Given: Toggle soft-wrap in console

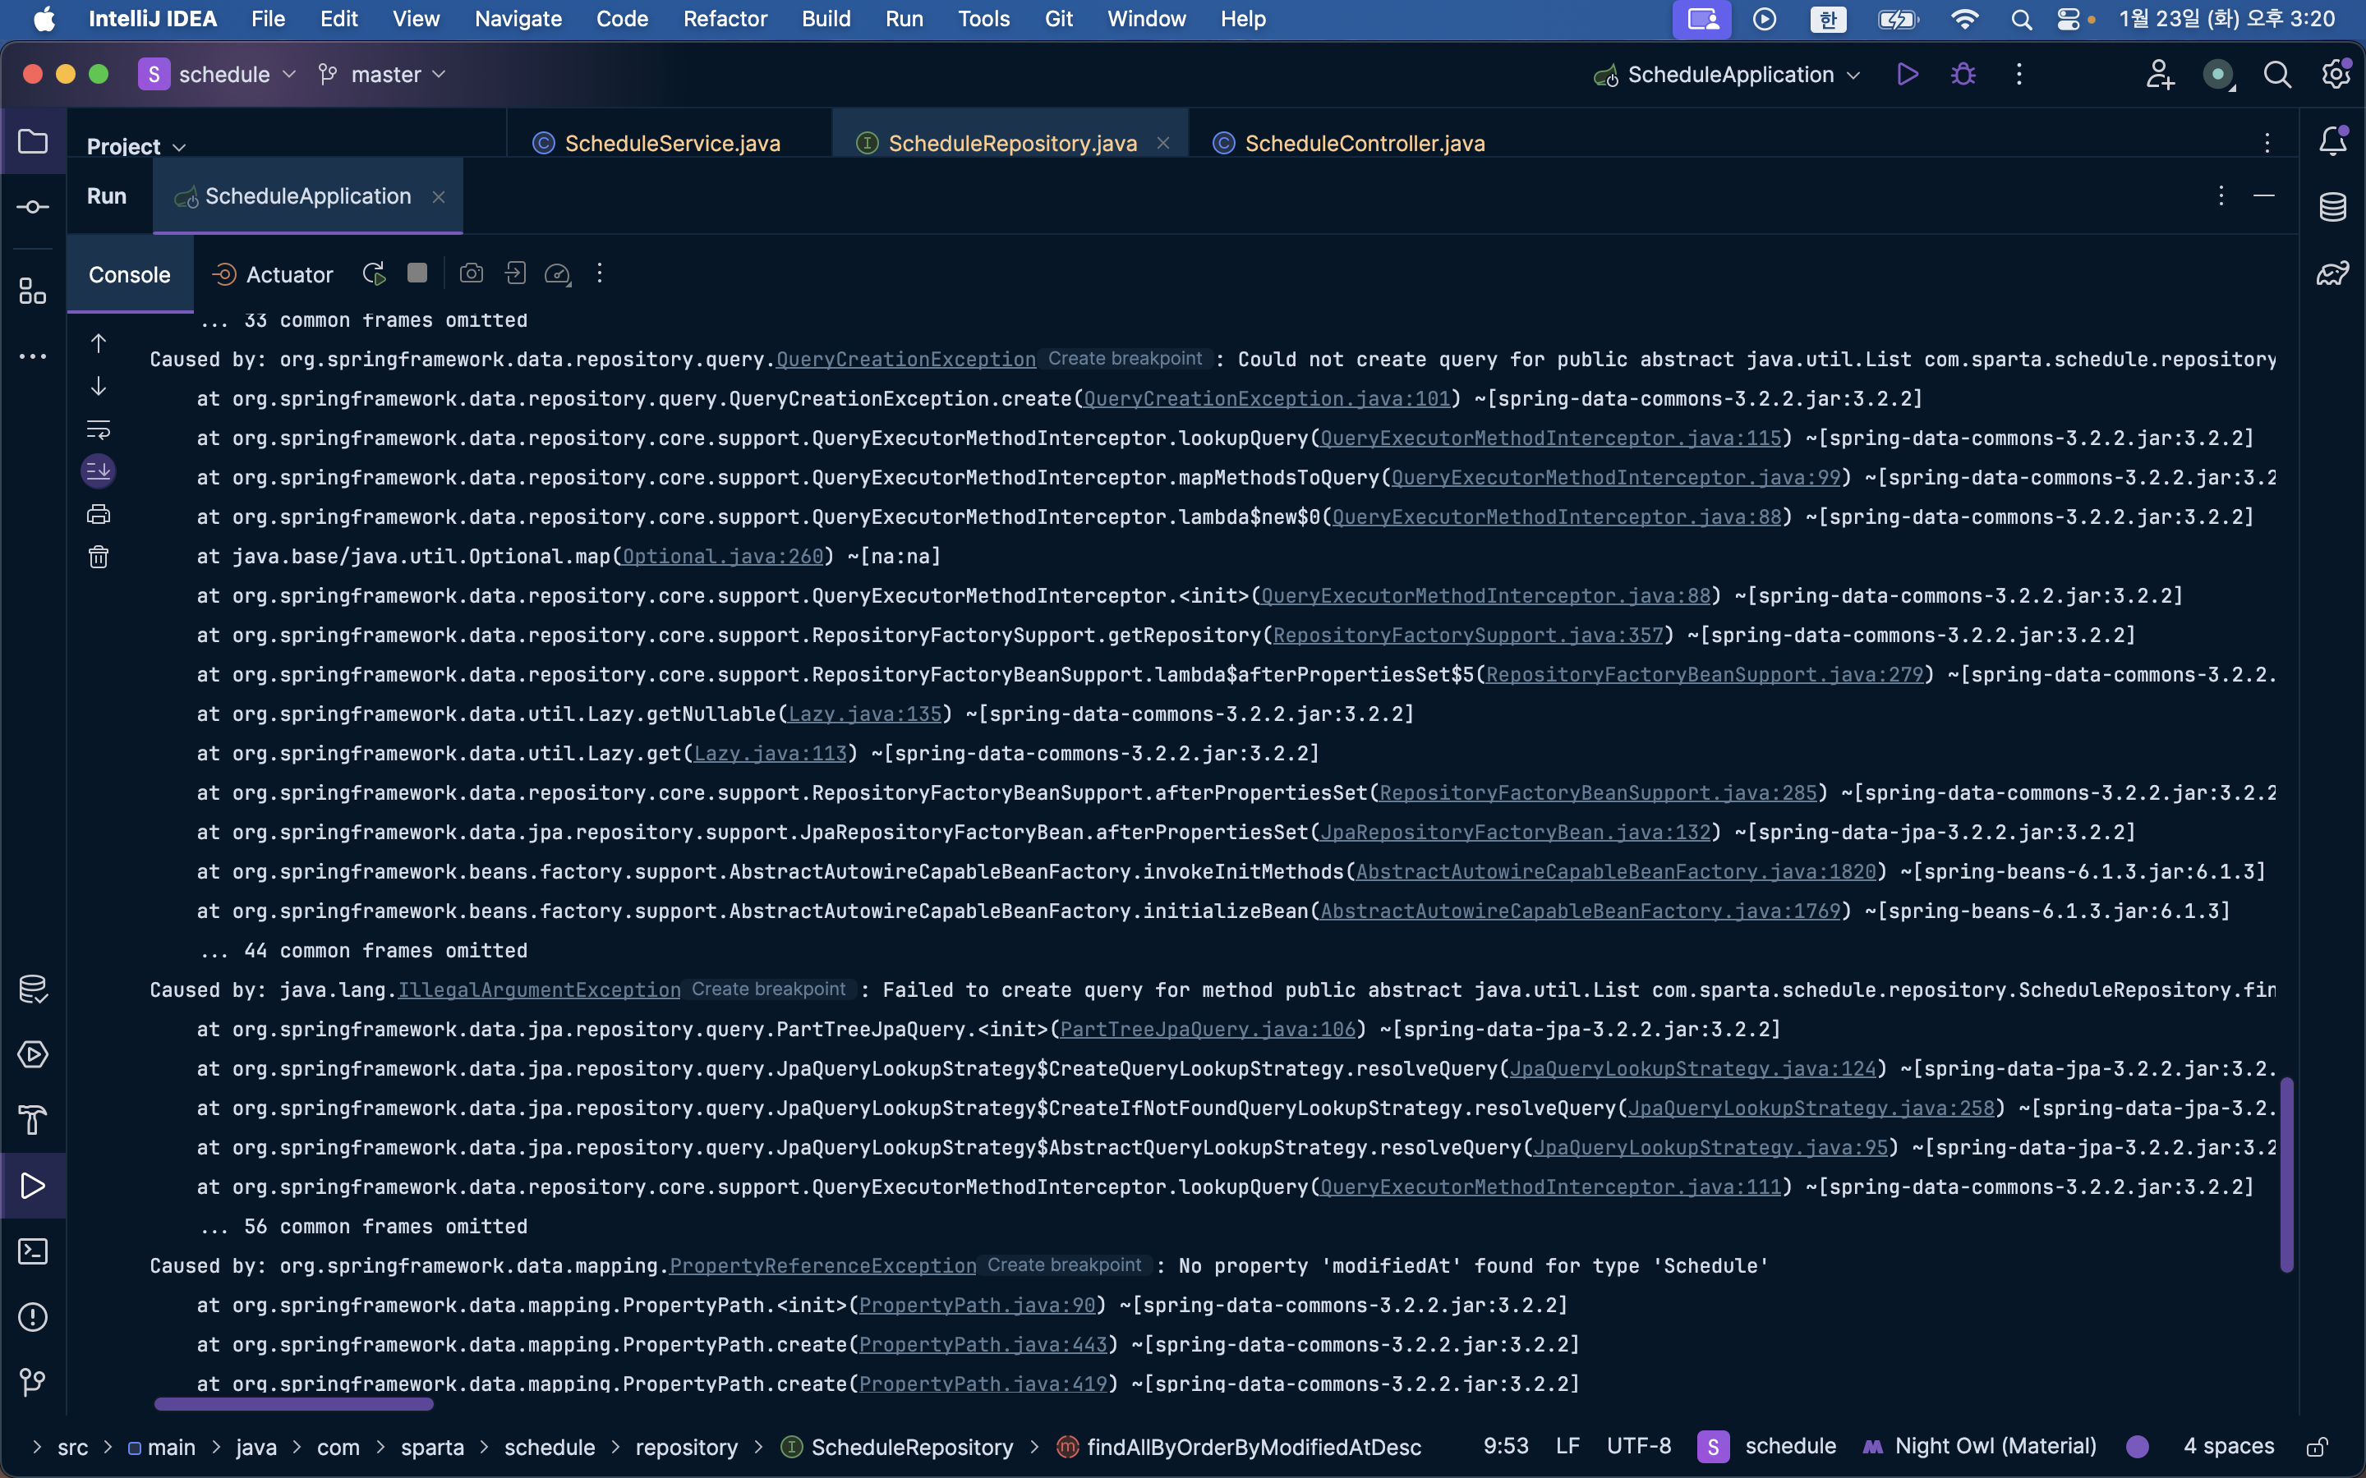Looking at the screenshot, I should click(x=99, y=429).
